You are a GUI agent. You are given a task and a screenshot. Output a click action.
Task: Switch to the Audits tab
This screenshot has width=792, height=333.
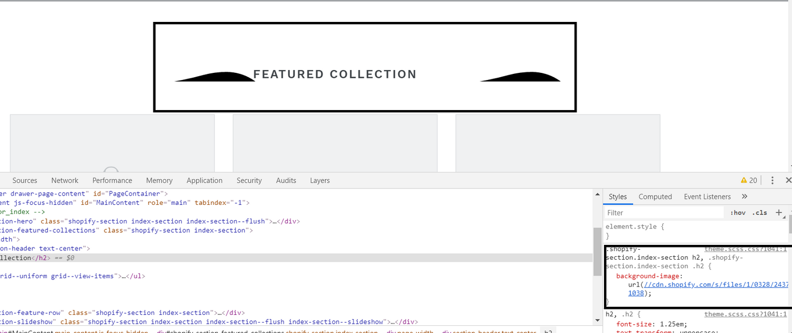point(286,180)
